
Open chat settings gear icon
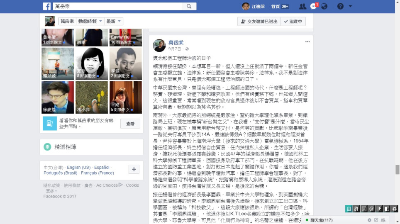pyautogui.click(x=369, y=220)
